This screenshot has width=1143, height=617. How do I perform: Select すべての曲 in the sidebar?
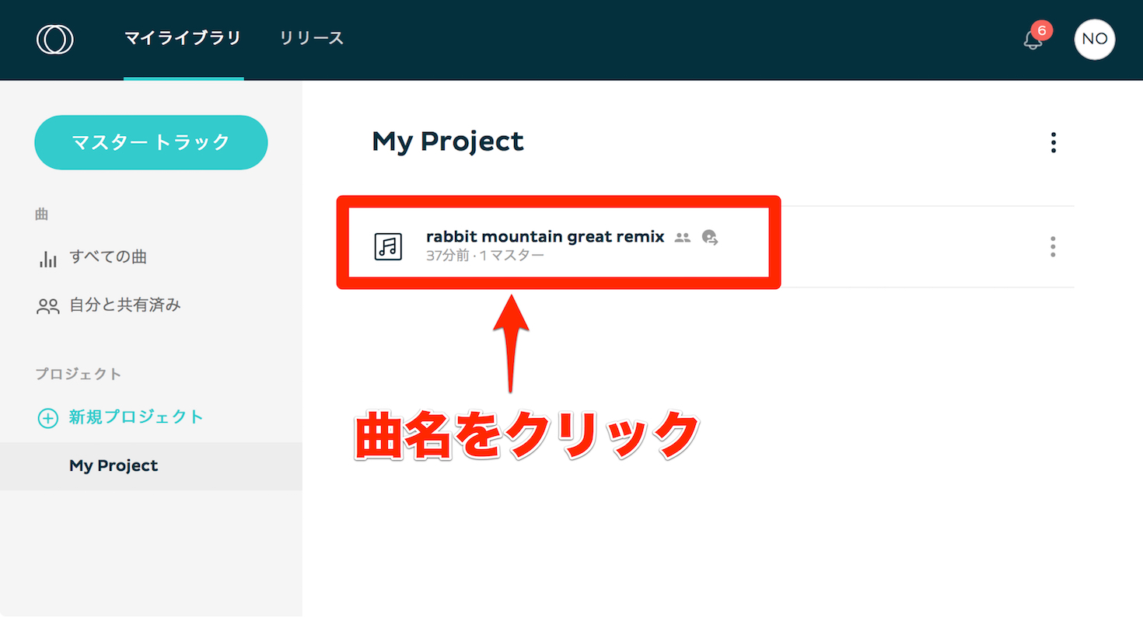(108, 257)
